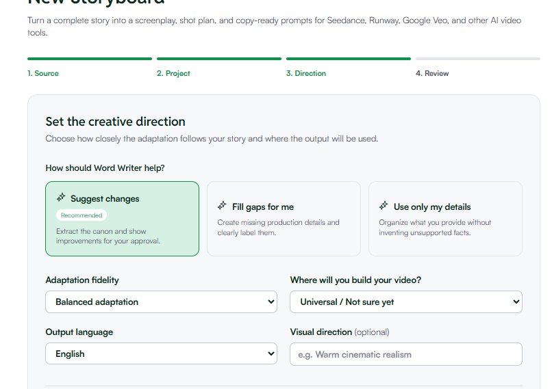Click sparkle icon beside Fill gaps for me

[222, 206]
